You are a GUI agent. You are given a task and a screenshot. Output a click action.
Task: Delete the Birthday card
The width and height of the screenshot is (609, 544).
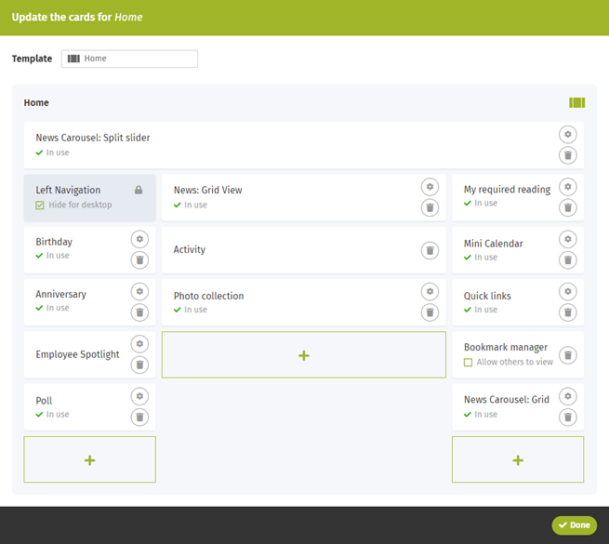(139, 260)
